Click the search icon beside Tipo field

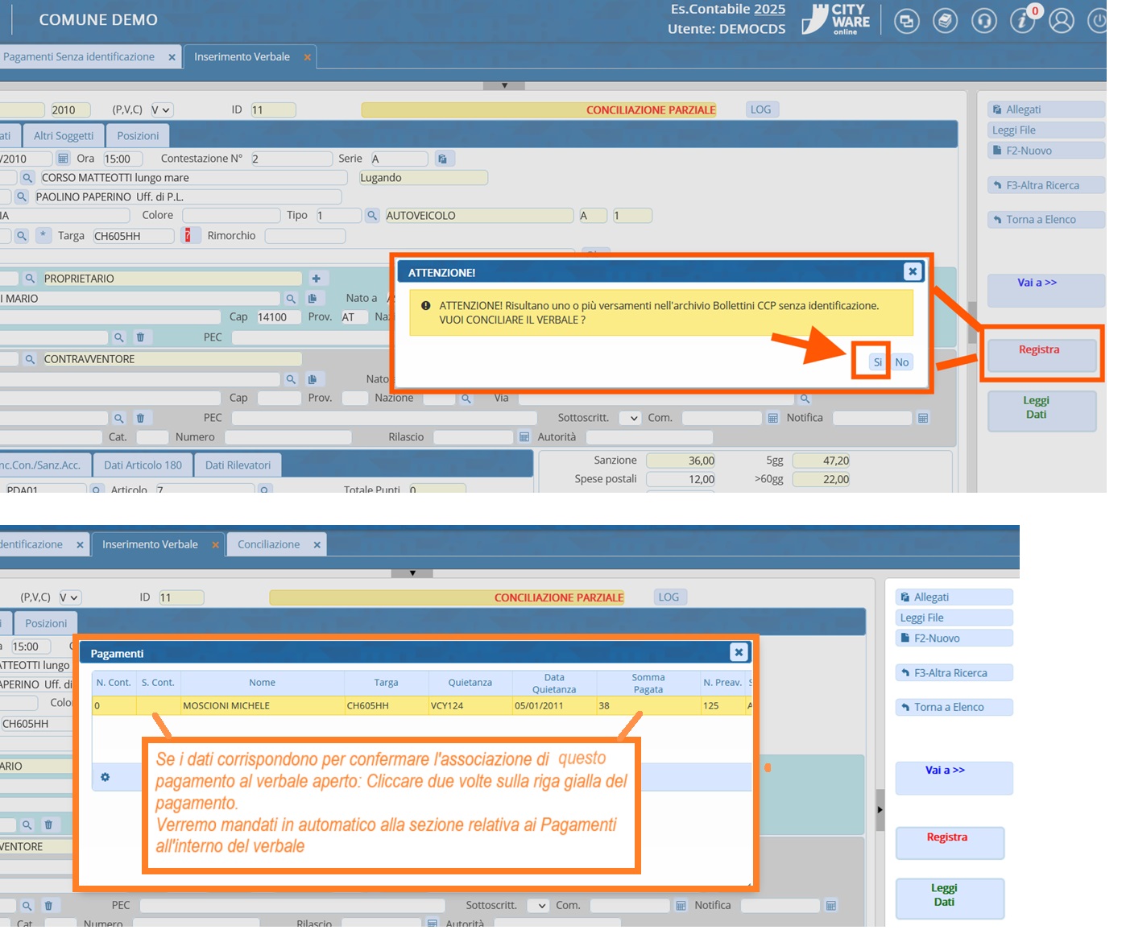(372, 216)
